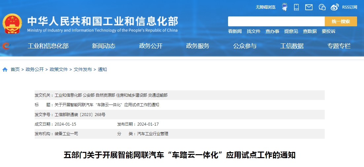This screenshot has height=167, width=364.
Task: Open the 新闻动态 menu
Action: tap(104, 46)
